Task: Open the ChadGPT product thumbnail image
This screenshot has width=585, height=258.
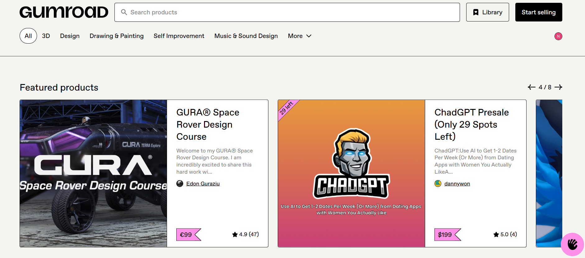Action: click(351, 173)
